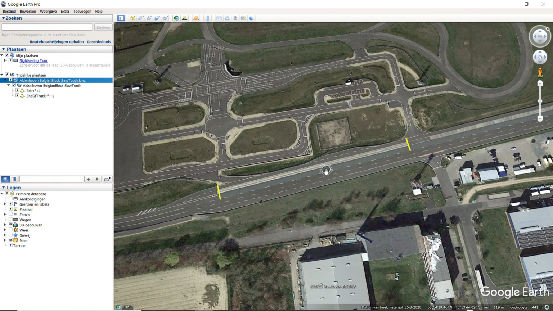Open the Sightseeing Tour link
This screenshot has width=553, height=311.
[x=33, y=60]
